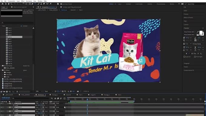The image size is (206, 116).
Task: Open the Composition menu
Action: pos(12,1)
